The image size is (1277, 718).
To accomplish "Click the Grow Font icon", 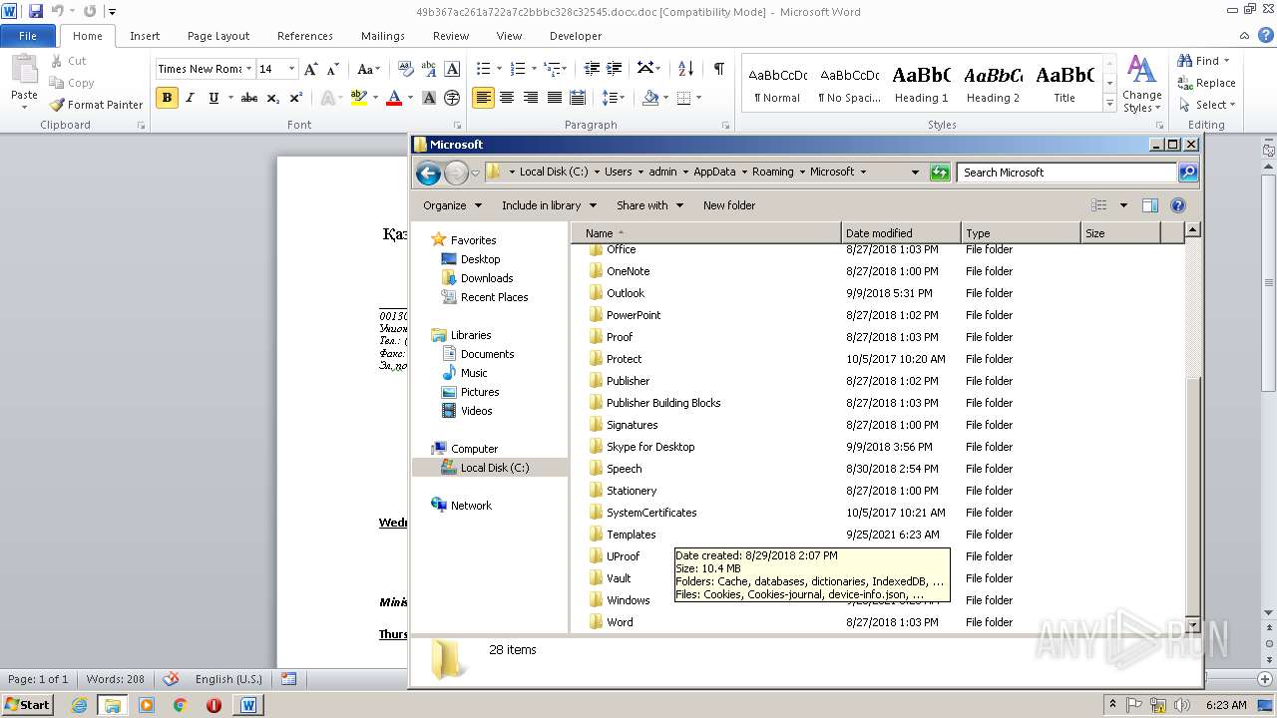I will tap(311, 69).
